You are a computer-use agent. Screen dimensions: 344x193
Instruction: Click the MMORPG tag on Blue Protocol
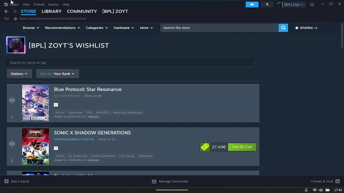pyautogui.click(x=102, y=112)
